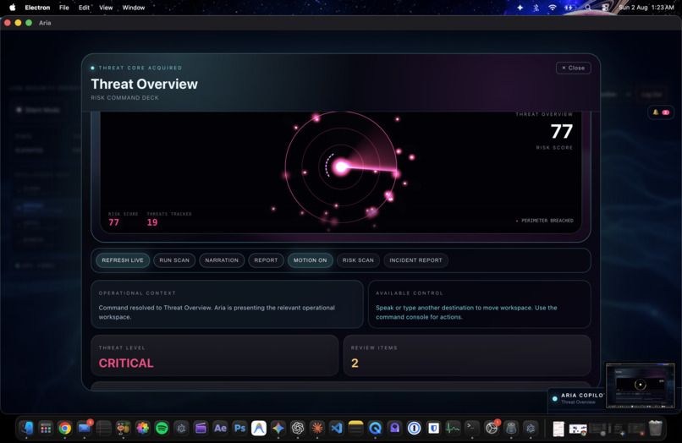Open Spotlight search in menu bar

[x=587, y=8]
